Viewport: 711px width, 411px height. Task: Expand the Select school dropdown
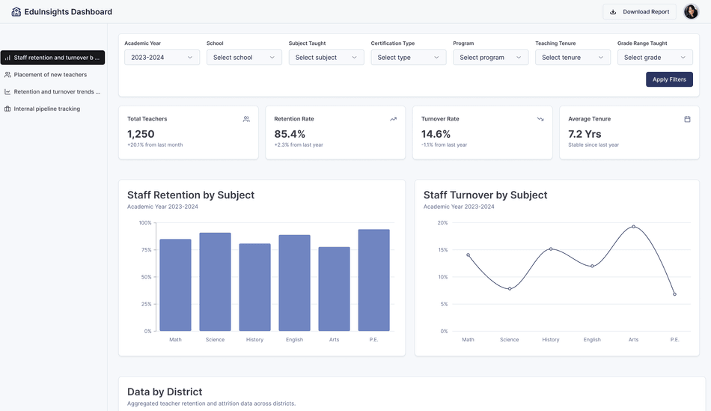(x=244, y=58)
